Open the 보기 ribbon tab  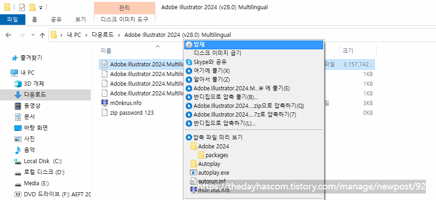click(x=80, y=19)
